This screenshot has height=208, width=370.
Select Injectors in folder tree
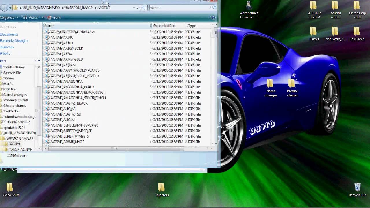coord(10,89)
